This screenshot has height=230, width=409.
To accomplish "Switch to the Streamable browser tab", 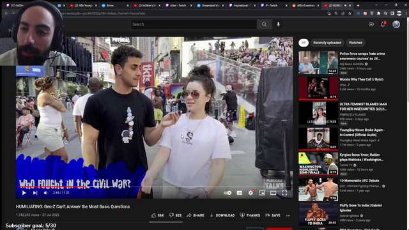I will [210, 5].
